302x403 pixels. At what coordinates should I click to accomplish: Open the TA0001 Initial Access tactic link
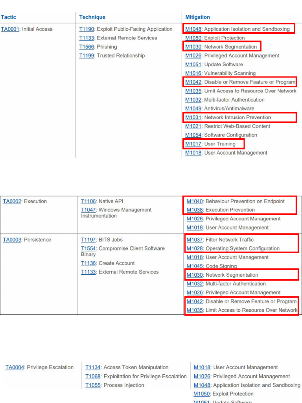[x=10, y=29]
